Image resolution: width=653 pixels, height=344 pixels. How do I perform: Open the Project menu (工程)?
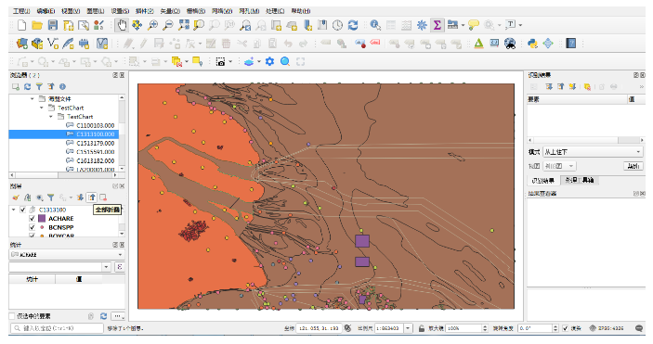21,11
